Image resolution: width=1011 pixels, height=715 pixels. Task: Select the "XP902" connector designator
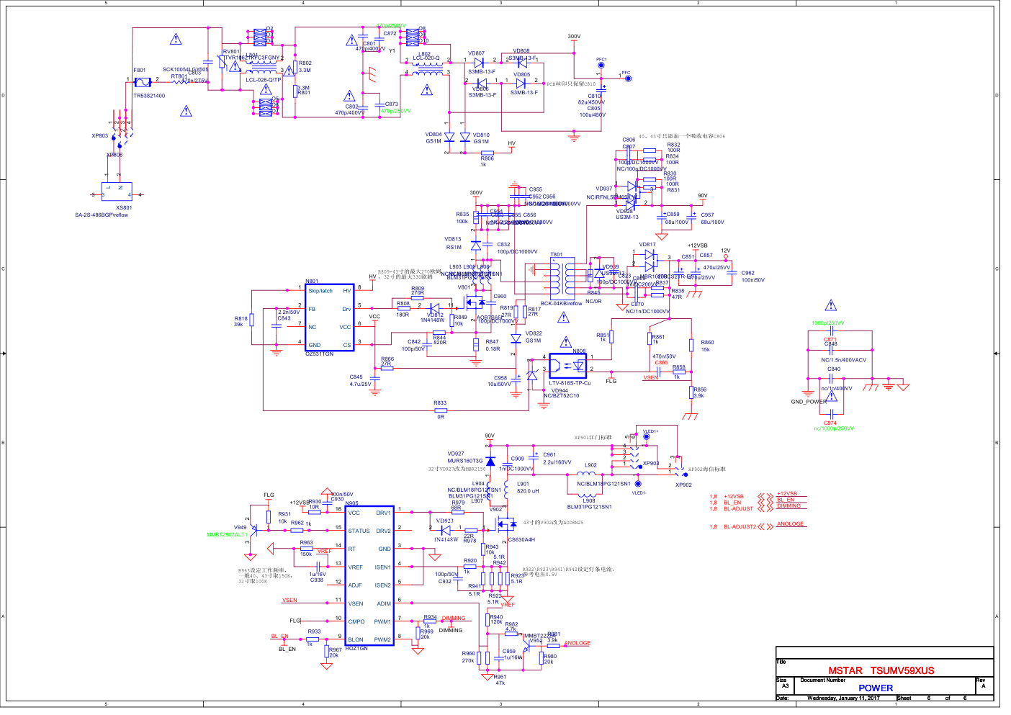(683, 485)
